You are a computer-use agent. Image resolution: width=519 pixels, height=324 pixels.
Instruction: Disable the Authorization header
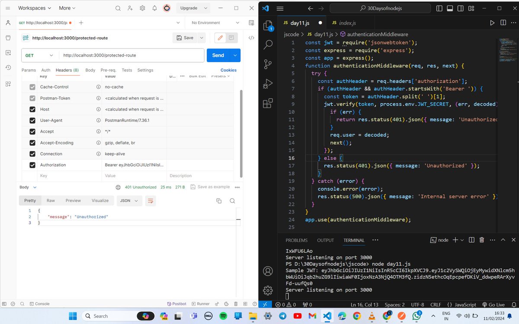(32, 165)
